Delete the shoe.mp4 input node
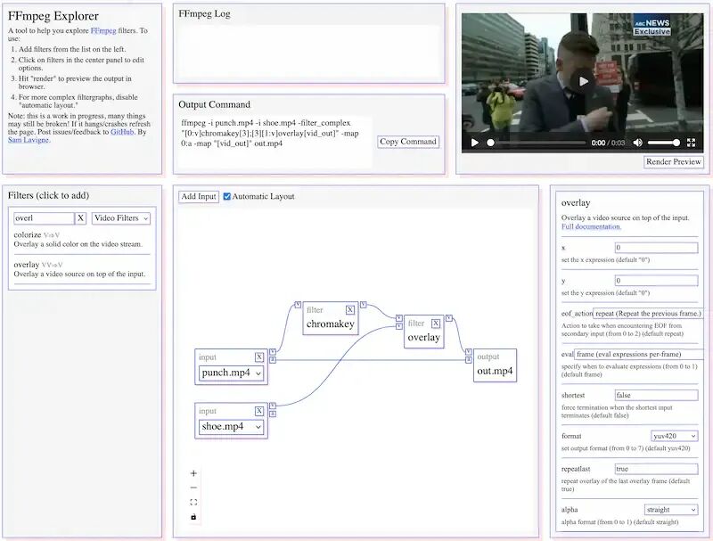Image resolution: width=713 pixels, height=541 pixels. point(259,411)
